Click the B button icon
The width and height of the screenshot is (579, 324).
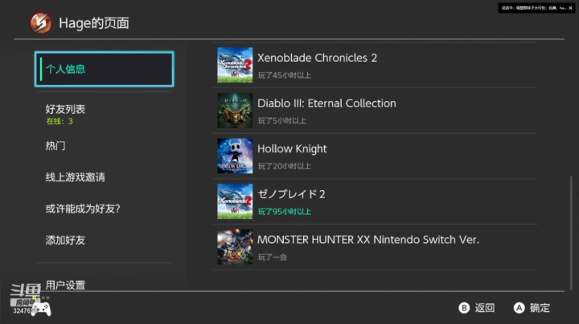[464, 308]
